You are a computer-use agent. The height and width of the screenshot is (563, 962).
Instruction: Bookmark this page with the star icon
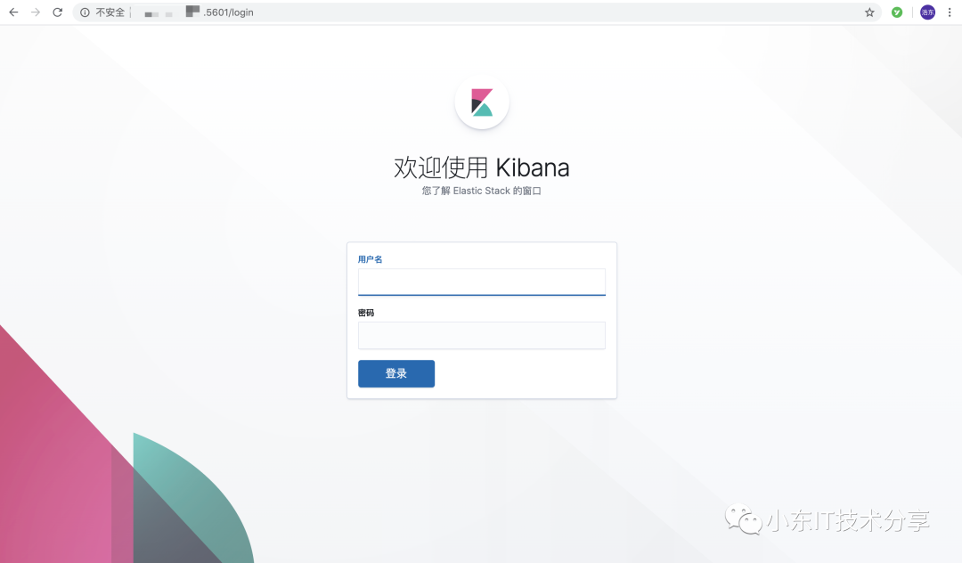(x=869, y=12)
